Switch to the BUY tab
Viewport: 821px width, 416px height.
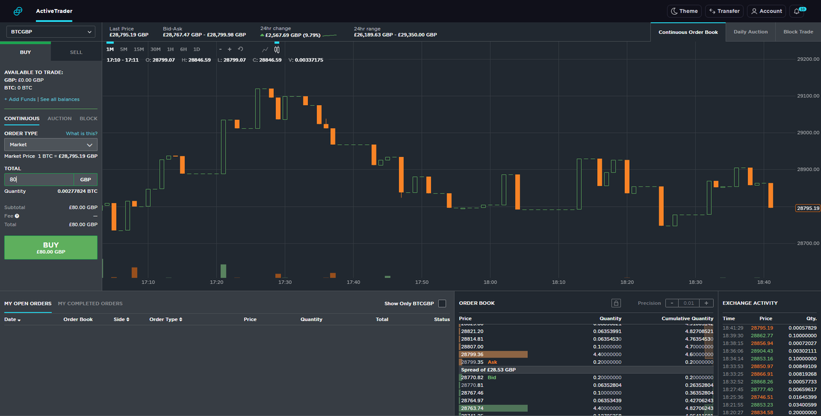pyautogui.click(x=26, y=52)
